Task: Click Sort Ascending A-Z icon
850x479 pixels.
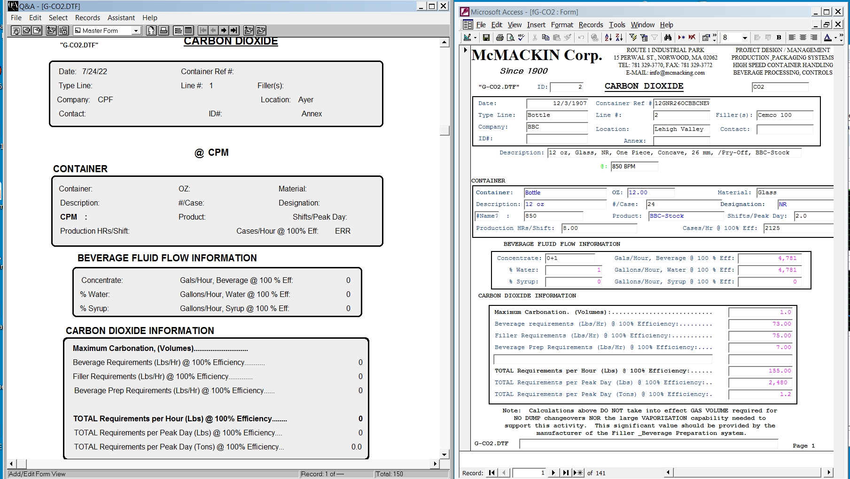Action: [608, 38]
